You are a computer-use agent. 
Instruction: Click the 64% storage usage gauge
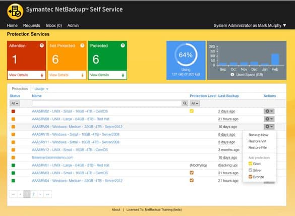coord(186,55)
